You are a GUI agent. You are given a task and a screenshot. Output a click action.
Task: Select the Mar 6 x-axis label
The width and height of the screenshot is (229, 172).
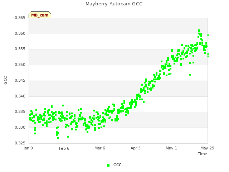tap(100, 148)
